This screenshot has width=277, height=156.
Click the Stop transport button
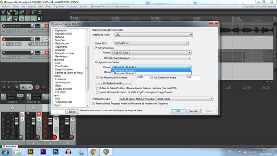pyautogui.click(x=16, y=87)
